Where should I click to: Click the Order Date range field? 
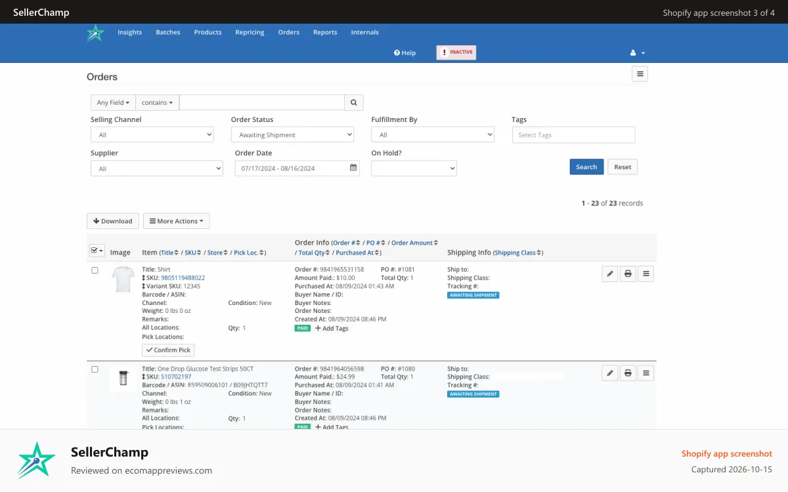pyautogui.click(x=297, y=169)
